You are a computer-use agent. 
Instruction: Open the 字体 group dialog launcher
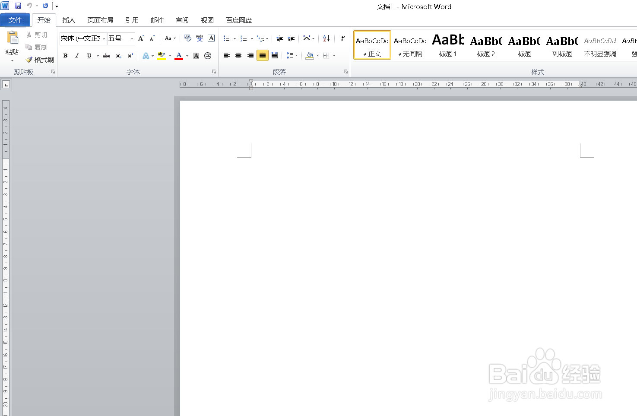(x=214, y=71)
